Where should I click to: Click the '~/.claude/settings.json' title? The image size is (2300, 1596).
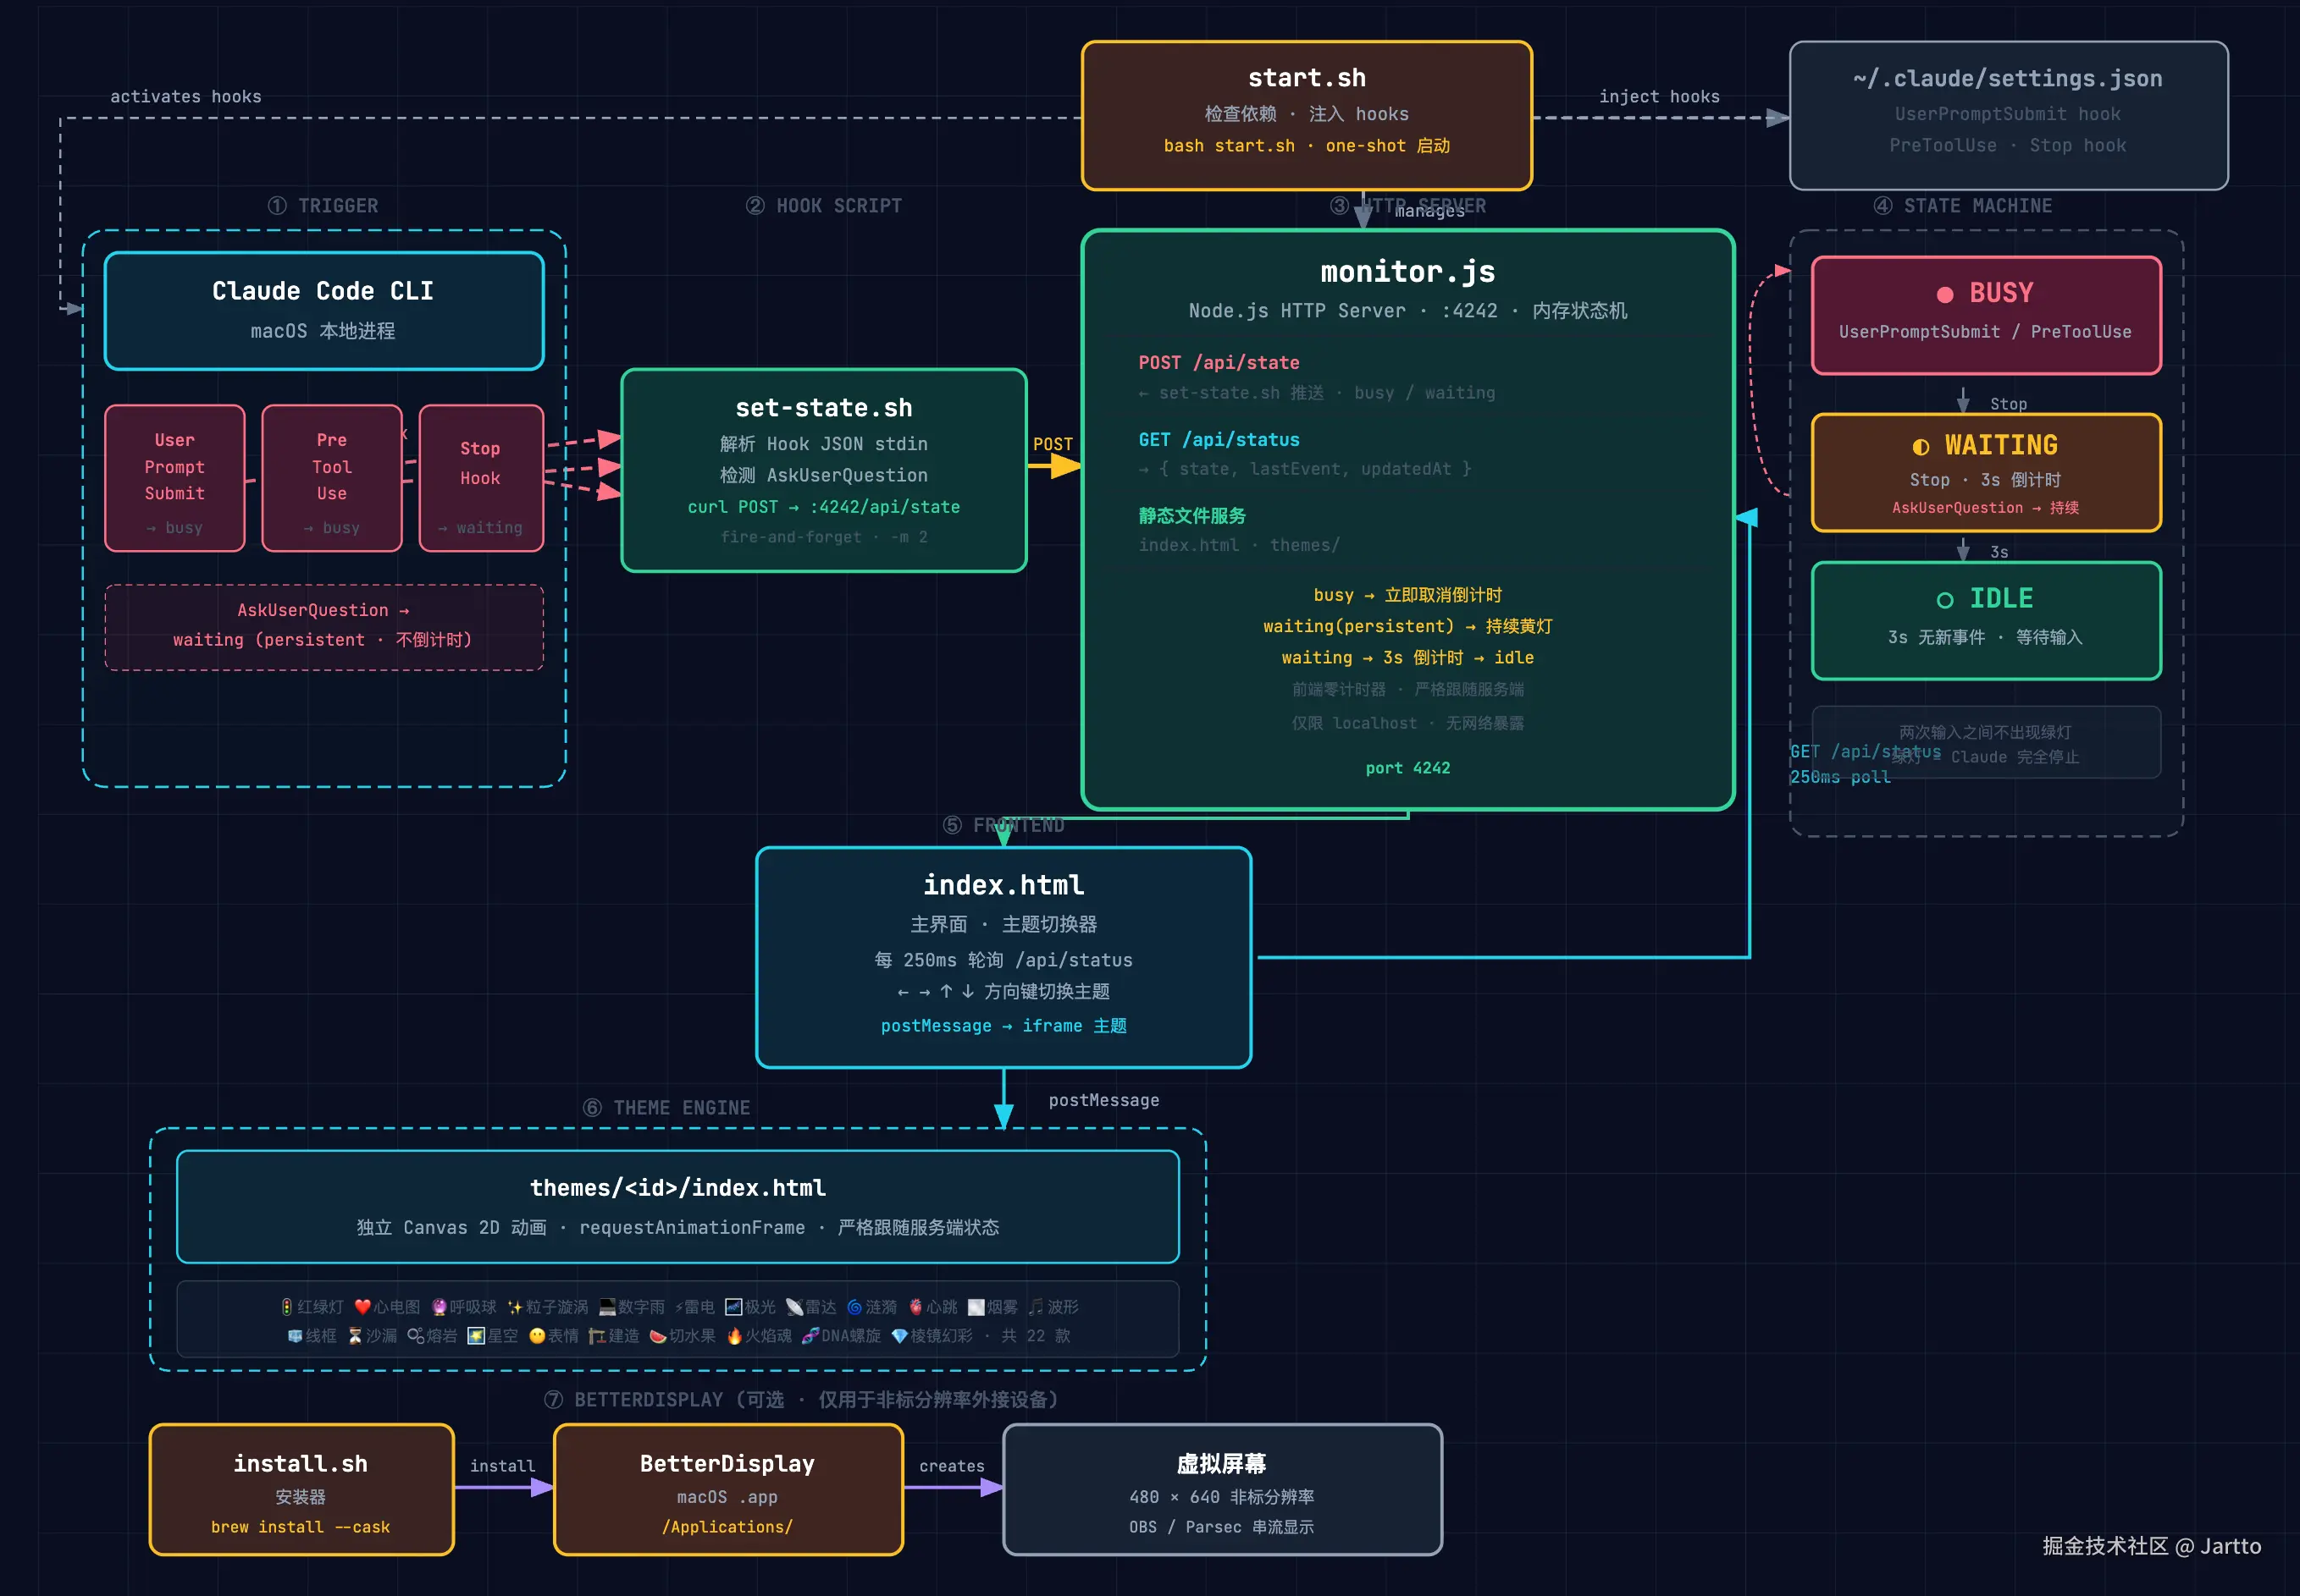click(2008, 78)
